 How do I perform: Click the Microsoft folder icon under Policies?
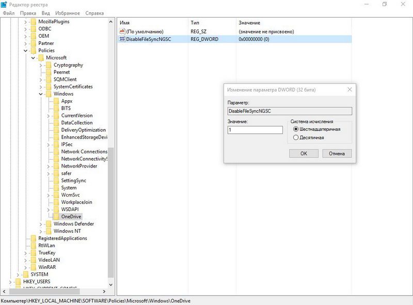(41, 57)
